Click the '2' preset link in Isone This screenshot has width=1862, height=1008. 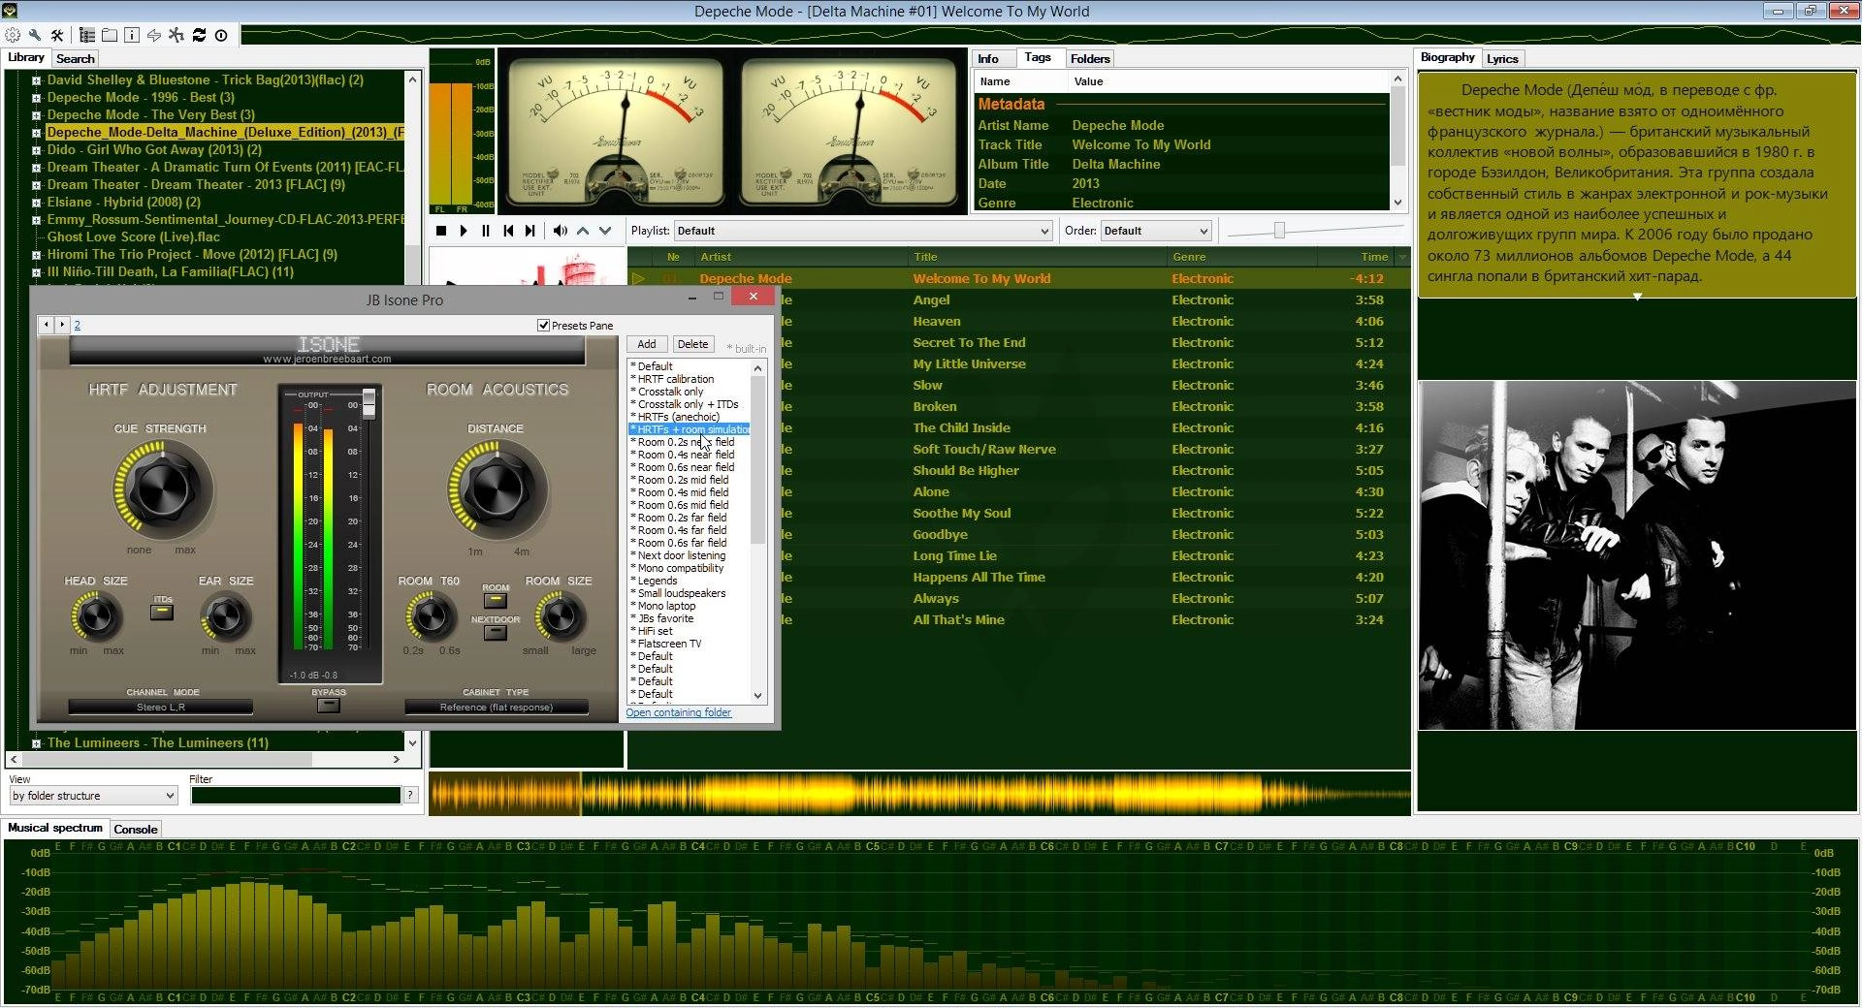[78, 326]
